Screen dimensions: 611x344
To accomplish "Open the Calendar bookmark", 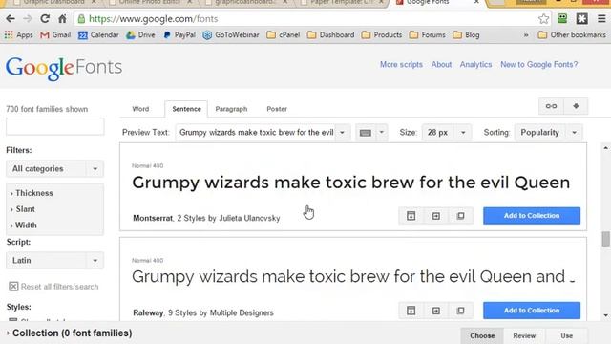I will (98, 35).
